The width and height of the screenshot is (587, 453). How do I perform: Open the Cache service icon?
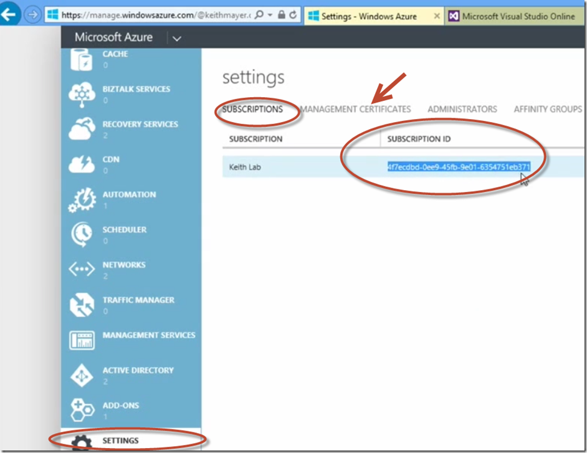81,59
